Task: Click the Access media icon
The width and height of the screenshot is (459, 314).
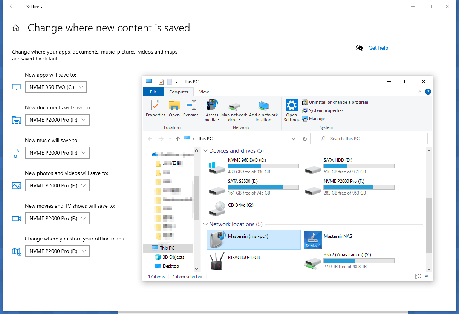Action: pyautogui.click(x=212, y=106)
